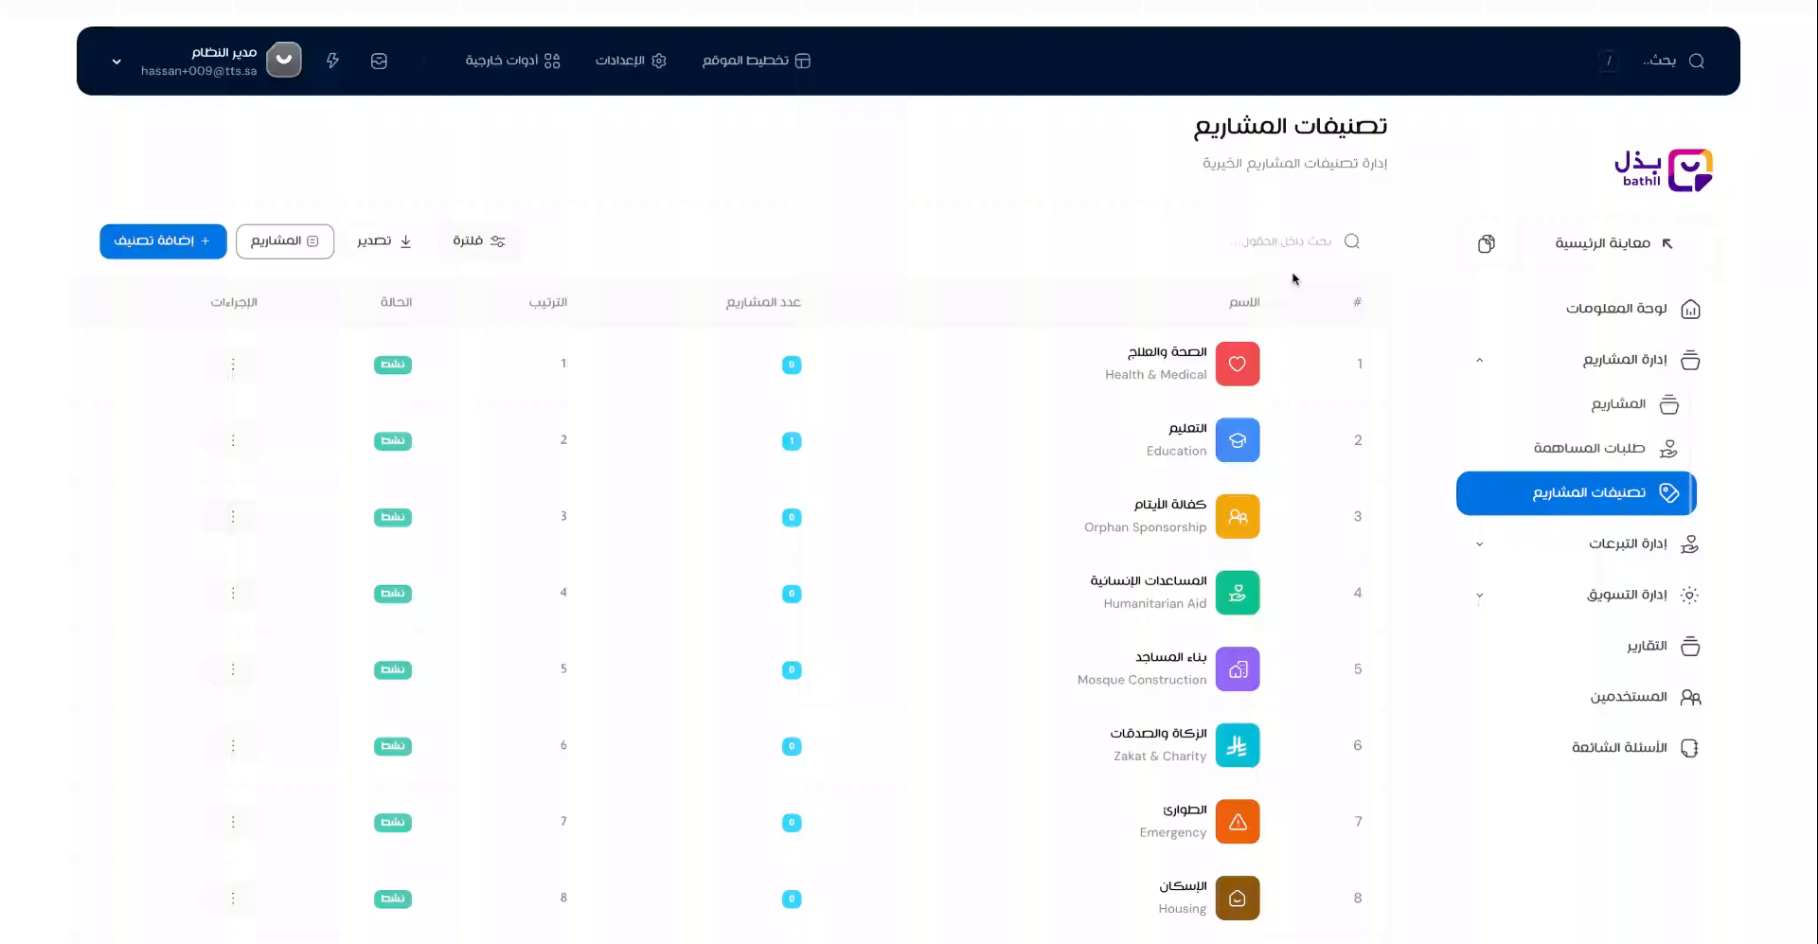Open actions menu for Health & Medical row
Screen dimensions: 1818x944
pyautogui.click(x=233, y=365)
